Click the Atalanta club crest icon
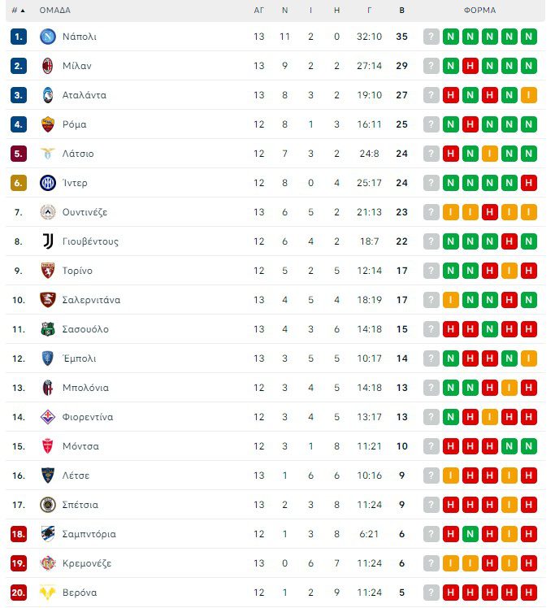555x608 pixels. [x=47, y=95]
